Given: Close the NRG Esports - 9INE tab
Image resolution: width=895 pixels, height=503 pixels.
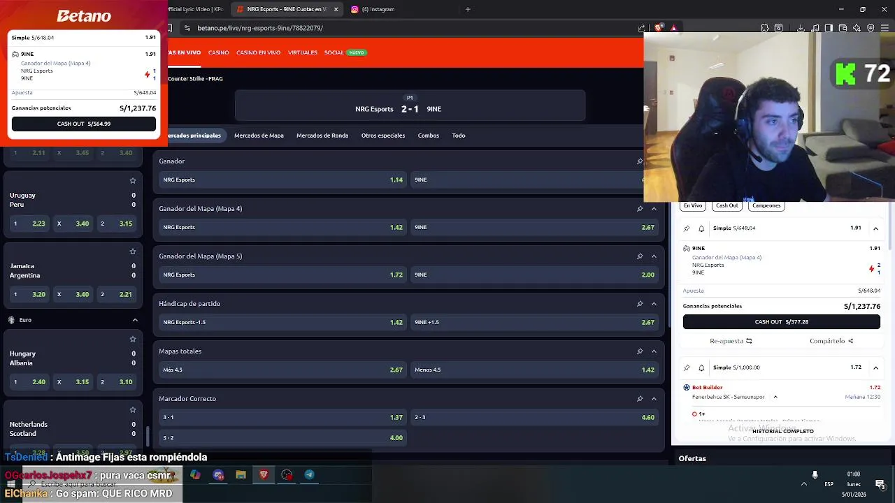Looking at the screenshot, I should coord(336,9).
